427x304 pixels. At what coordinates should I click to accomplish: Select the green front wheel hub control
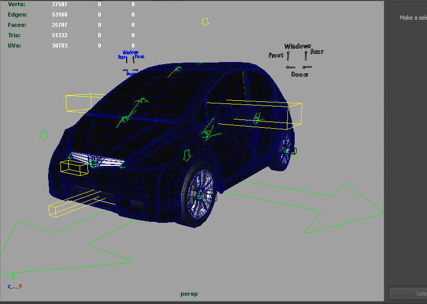pyautogui.click(x=201, y=195)
